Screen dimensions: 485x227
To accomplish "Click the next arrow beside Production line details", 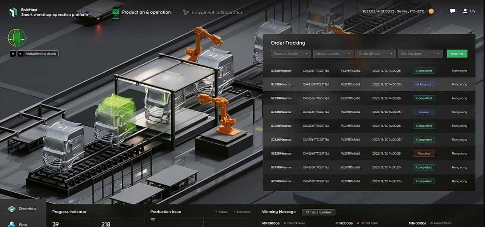I will pyautogui.click(x=20, y=54).
